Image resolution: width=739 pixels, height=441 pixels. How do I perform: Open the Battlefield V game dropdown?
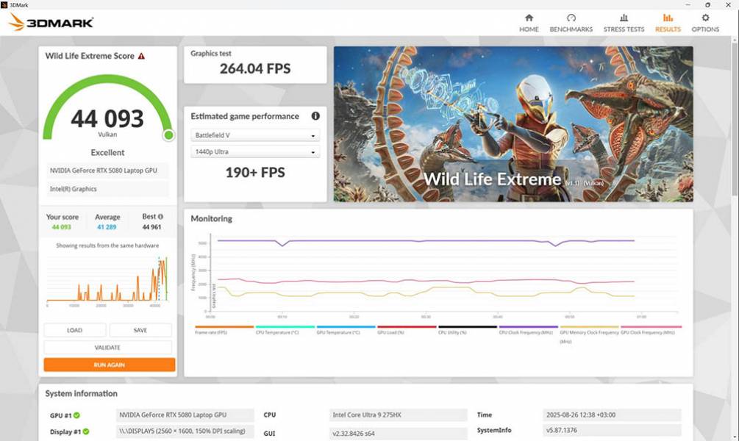tap(254, 135)
